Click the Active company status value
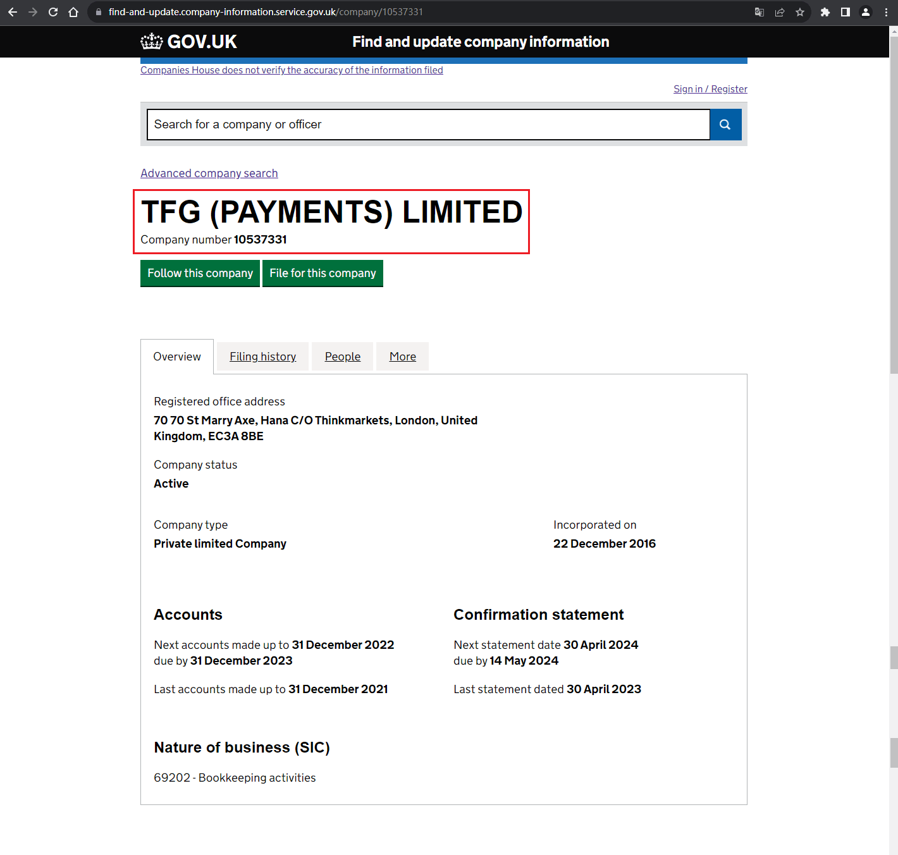 171,484
